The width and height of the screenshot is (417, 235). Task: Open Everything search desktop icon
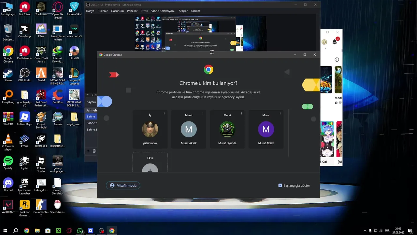(8, 97)
